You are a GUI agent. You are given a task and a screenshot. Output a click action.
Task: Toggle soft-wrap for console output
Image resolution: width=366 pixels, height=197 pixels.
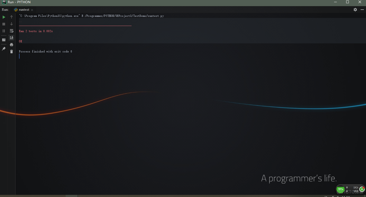[12, 31]
